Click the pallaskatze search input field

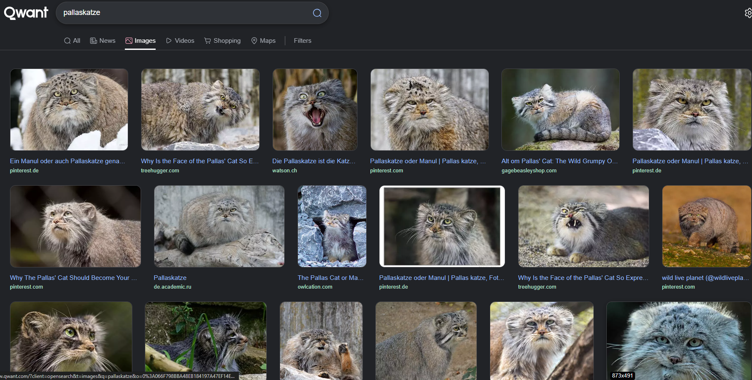click(x=183, y=13)
